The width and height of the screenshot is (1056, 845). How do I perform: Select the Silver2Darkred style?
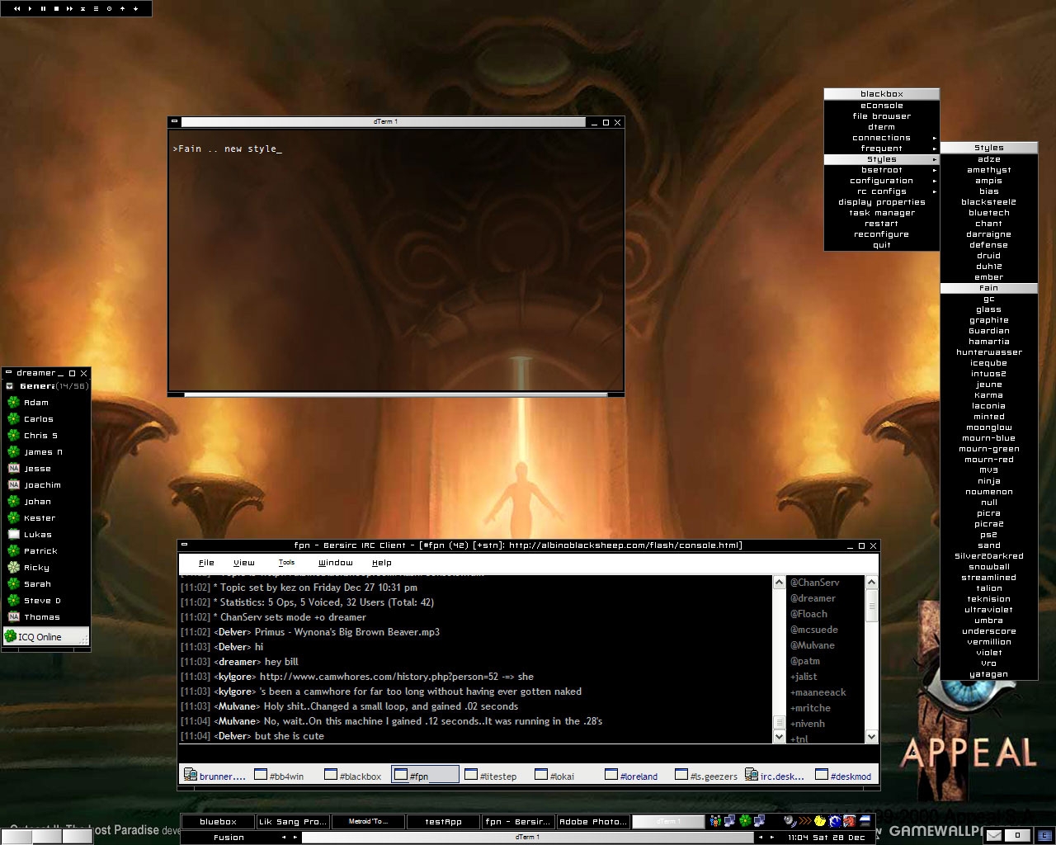coord(988,556)
